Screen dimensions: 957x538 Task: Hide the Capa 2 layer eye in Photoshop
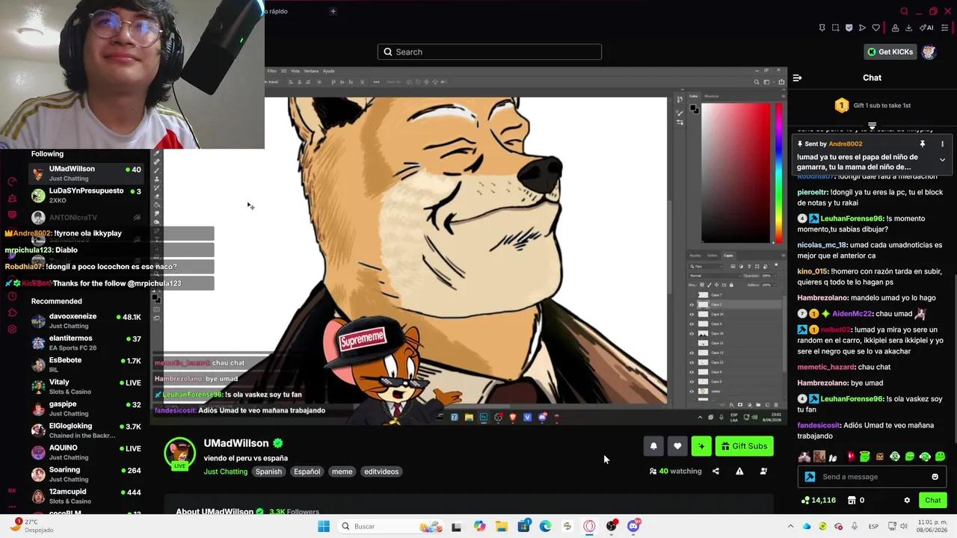pos(692,304)
